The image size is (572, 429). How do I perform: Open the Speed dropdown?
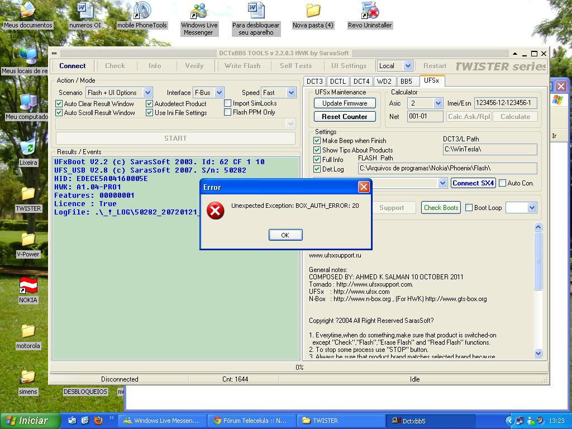[x=291, y=93]
